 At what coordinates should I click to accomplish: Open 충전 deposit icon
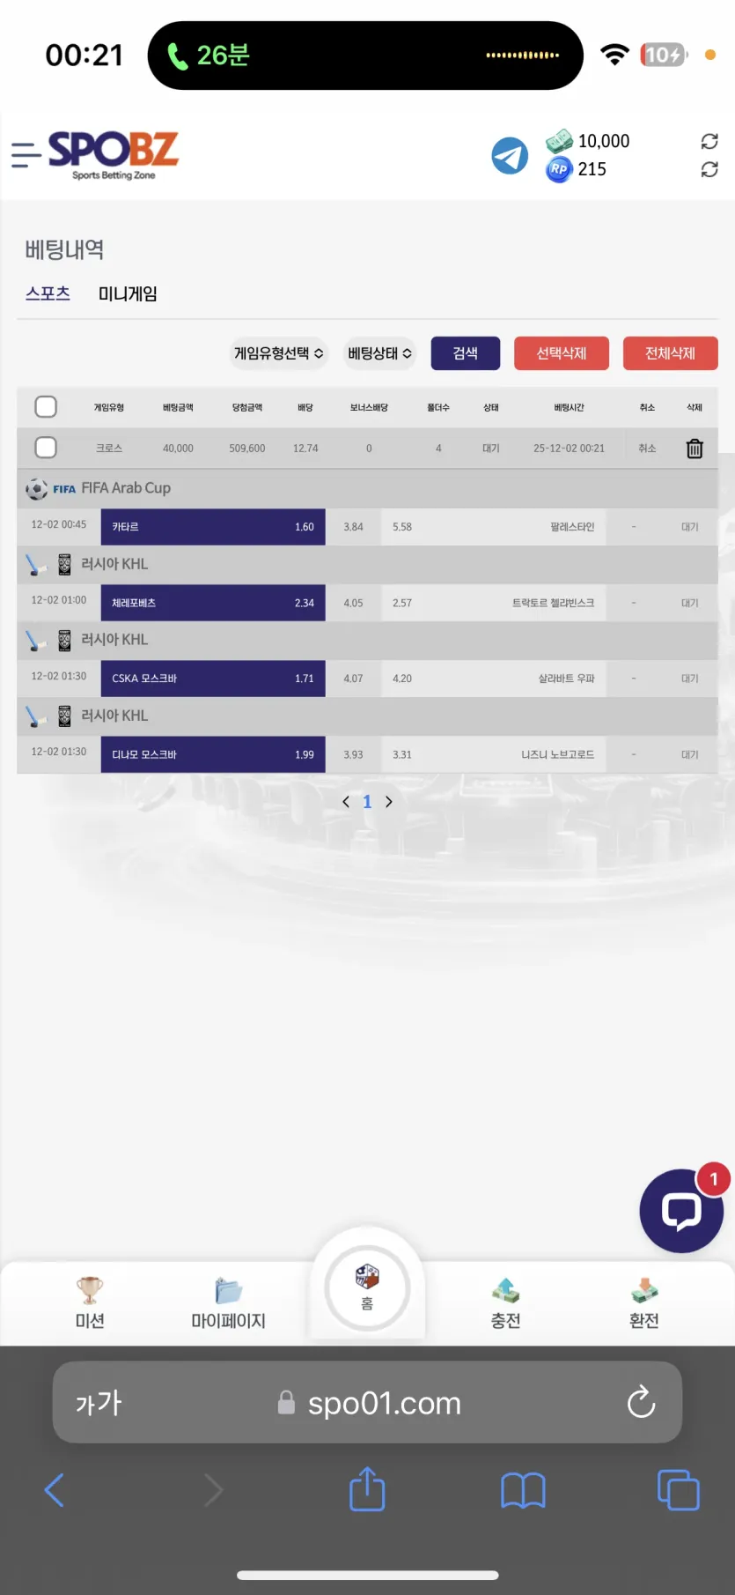point(505,1302)
